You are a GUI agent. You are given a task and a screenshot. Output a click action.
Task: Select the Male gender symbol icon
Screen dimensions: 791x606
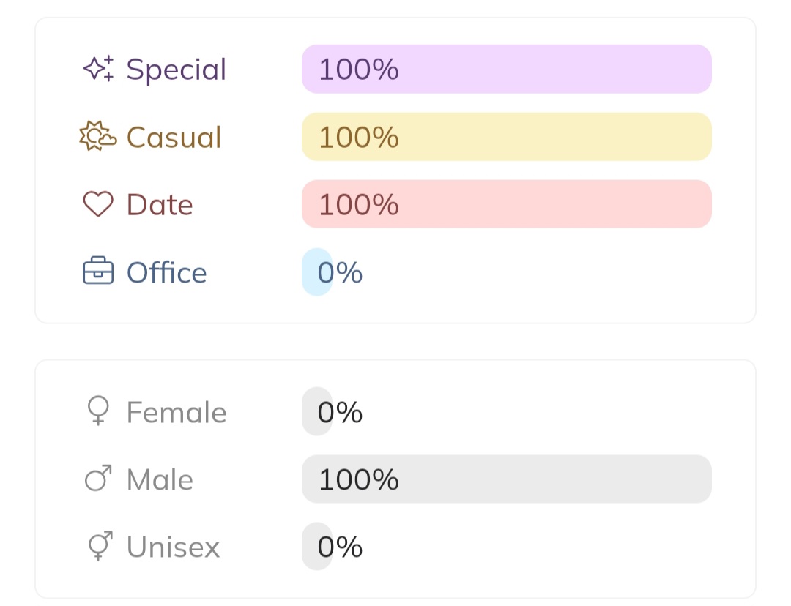(98, 479)
